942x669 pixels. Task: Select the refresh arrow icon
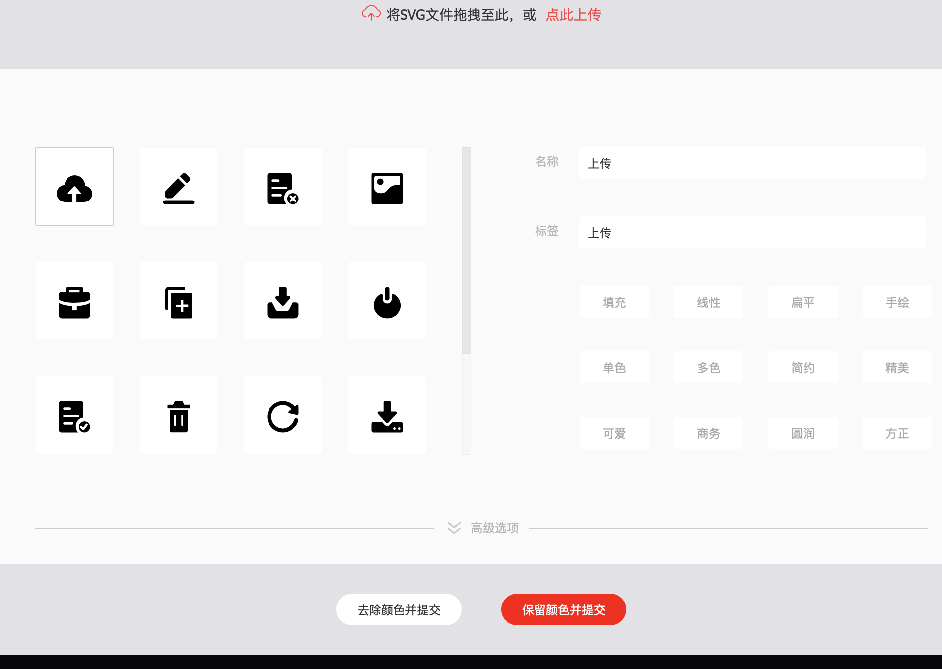pos(282,415)
